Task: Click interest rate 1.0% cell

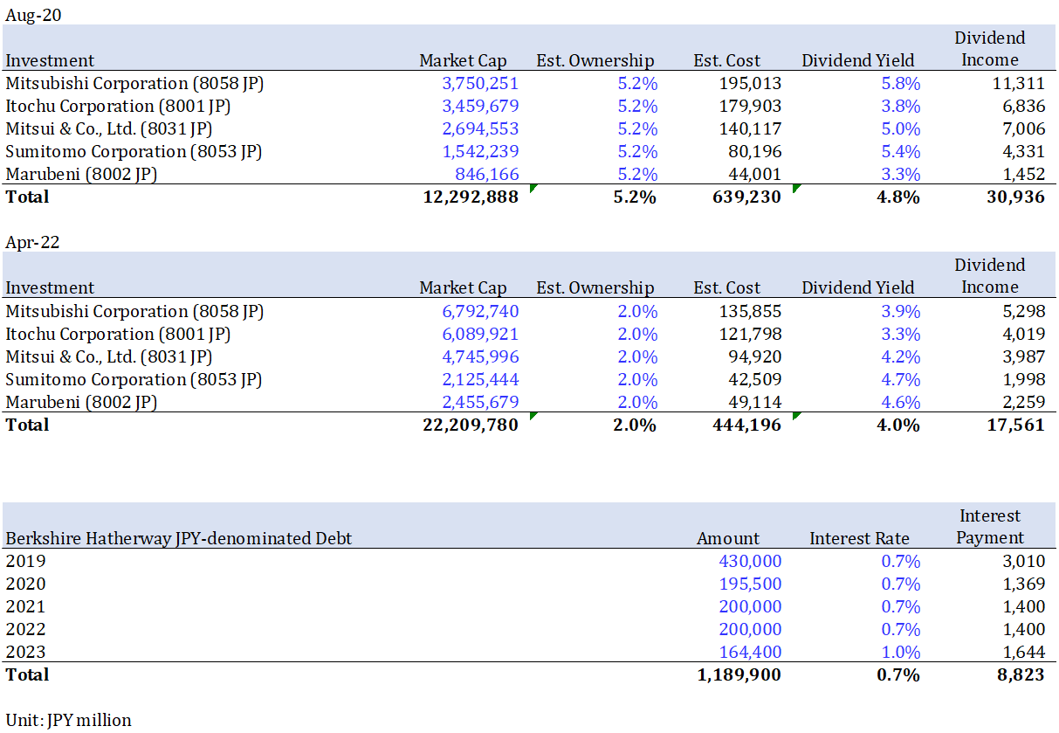Action: pos(901,652)
